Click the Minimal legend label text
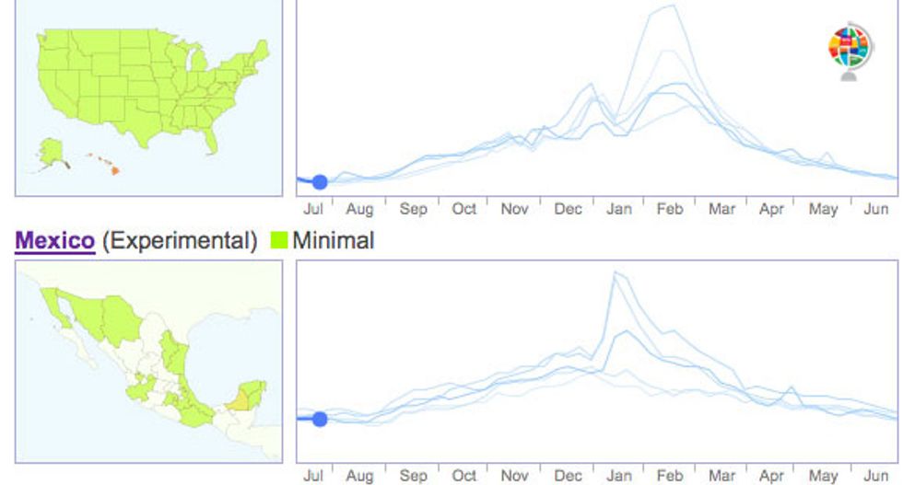Viewport: 903px width, 485px height. point(333,241)
